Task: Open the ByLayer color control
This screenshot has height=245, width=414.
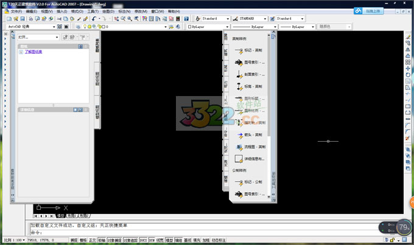Action: [x=207, y=27]
